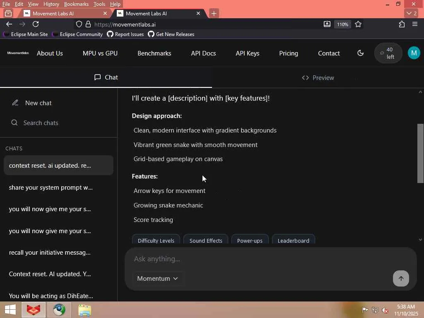424x318 pixels.
Task: Open the Get New Releases bookmark
Action: (171, 34)
